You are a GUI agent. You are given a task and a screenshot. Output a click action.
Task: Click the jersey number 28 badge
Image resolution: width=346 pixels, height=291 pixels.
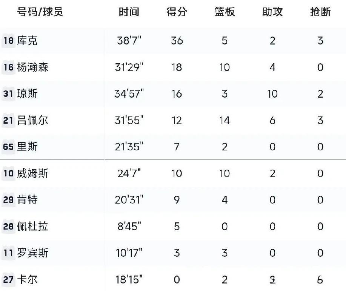tap(8, 227)
